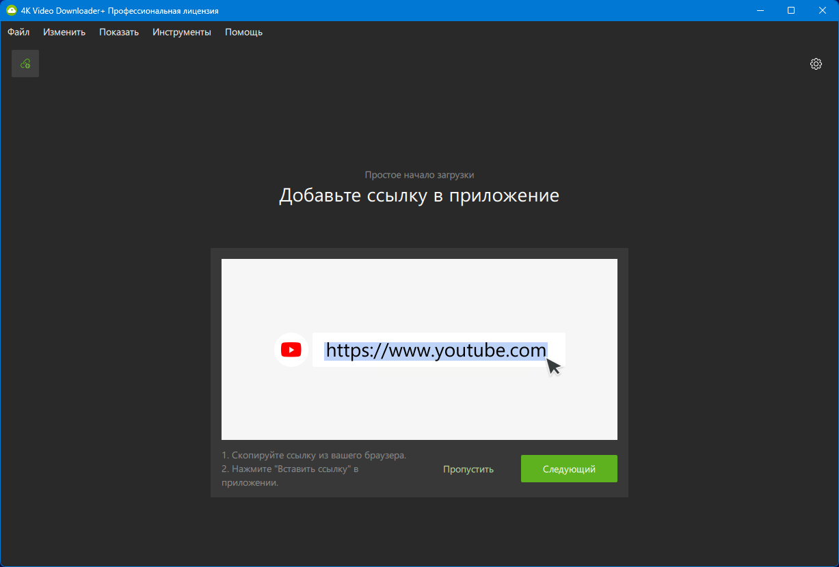Click the 'Скопируйте ссылку из вашего браузера' instruction

[314, 455]
